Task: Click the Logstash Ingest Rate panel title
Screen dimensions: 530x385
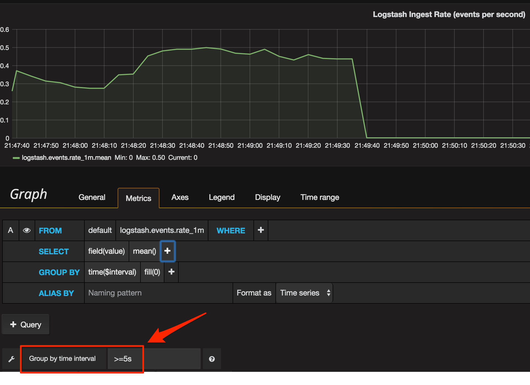Action: (x=449, y=14)
